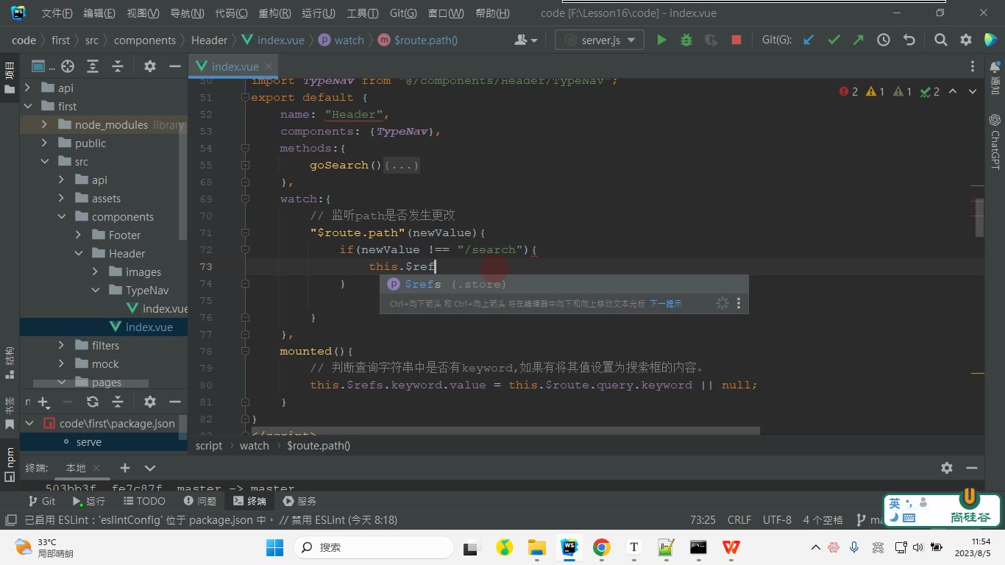Toggle the 书签 tool window button

click(10, 413)
